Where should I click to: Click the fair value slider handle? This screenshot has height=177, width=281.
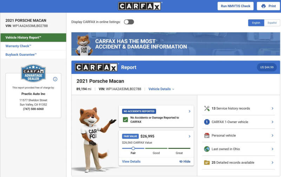coord(133,148)
